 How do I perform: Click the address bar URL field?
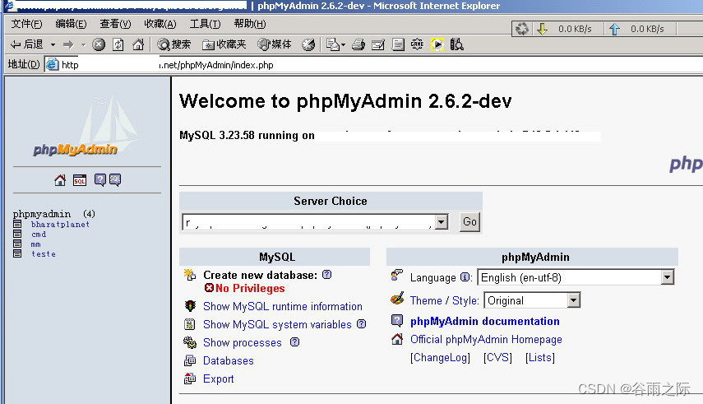(373, 65)
